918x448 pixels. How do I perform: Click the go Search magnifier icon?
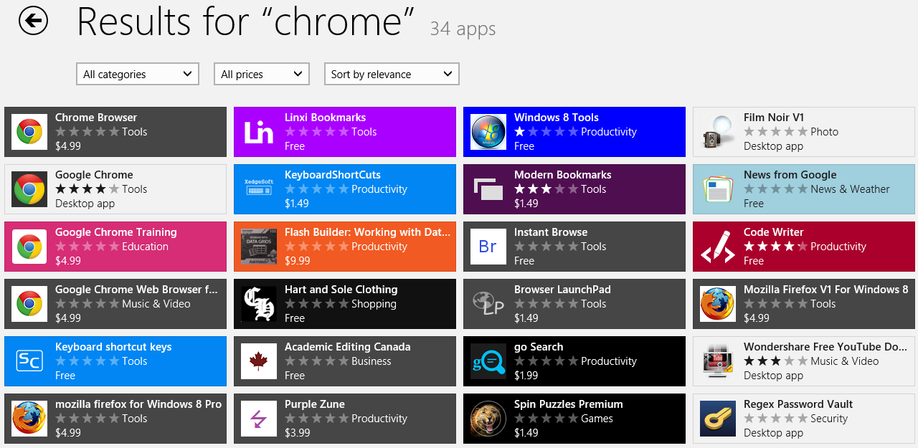488,361
